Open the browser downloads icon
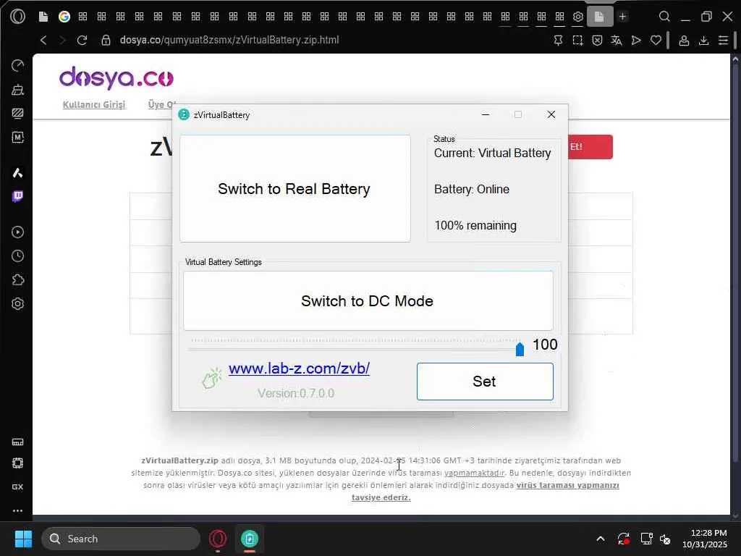The width and height of the screenshot is (741, 556). [703, 41]
